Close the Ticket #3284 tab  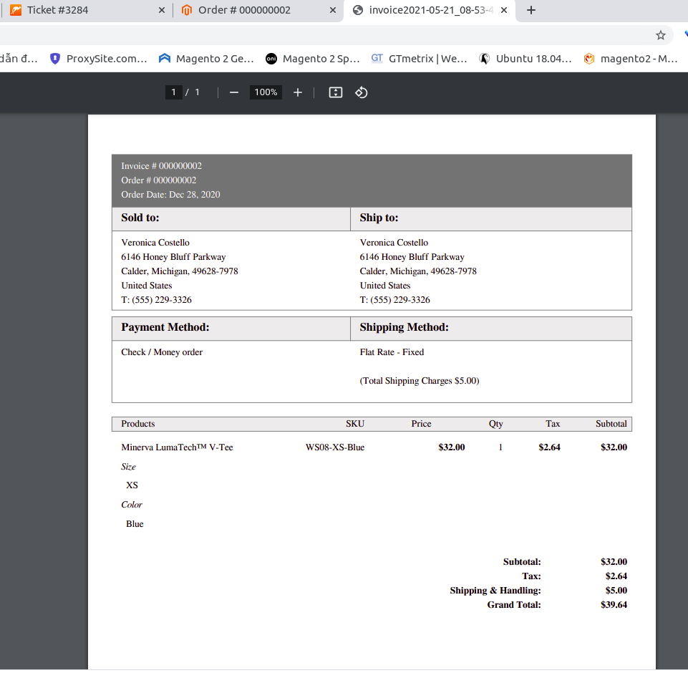coord(161,10)
